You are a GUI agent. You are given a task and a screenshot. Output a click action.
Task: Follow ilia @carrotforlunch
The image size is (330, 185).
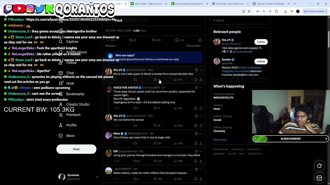point(261,42)
